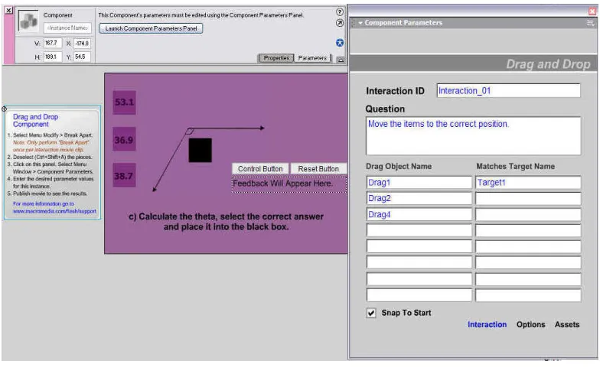This screenshot has height=367, width=600.
Task: Select the 36.9 drag box
Action: click(124, 139)
